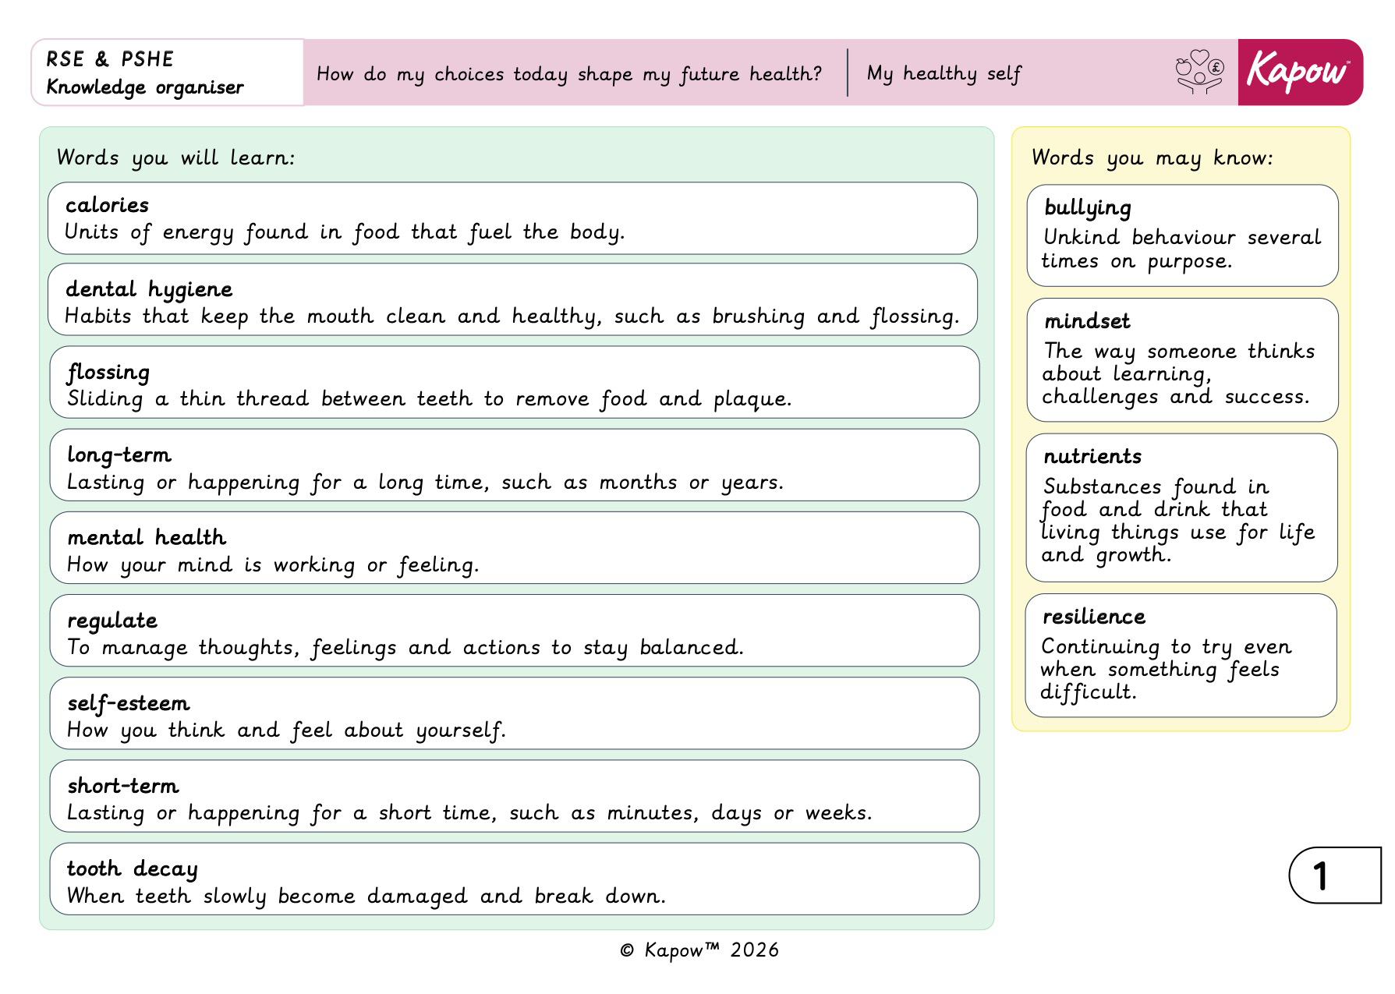This screenshot has height=994, width=1395.
Task: Click the 'flossing' vocabulary word
Action: coord(108,373)
